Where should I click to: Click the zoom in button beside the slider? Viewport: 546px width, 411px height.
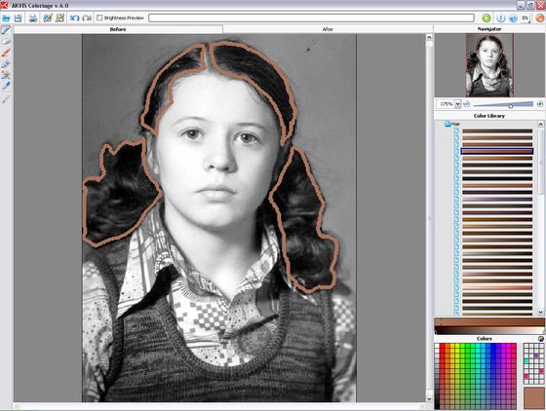[540, 104]
